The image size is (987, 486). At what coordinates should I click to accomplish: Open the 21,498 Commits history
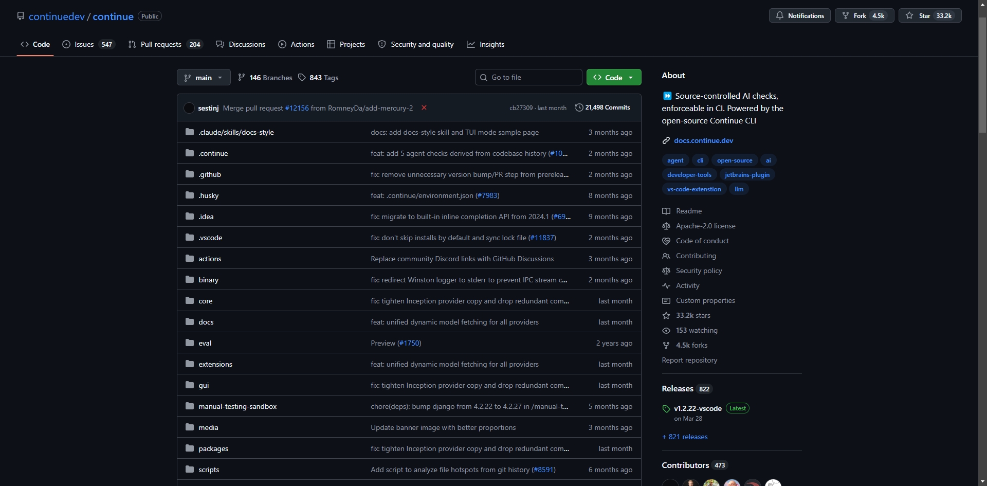pos(602,107)
